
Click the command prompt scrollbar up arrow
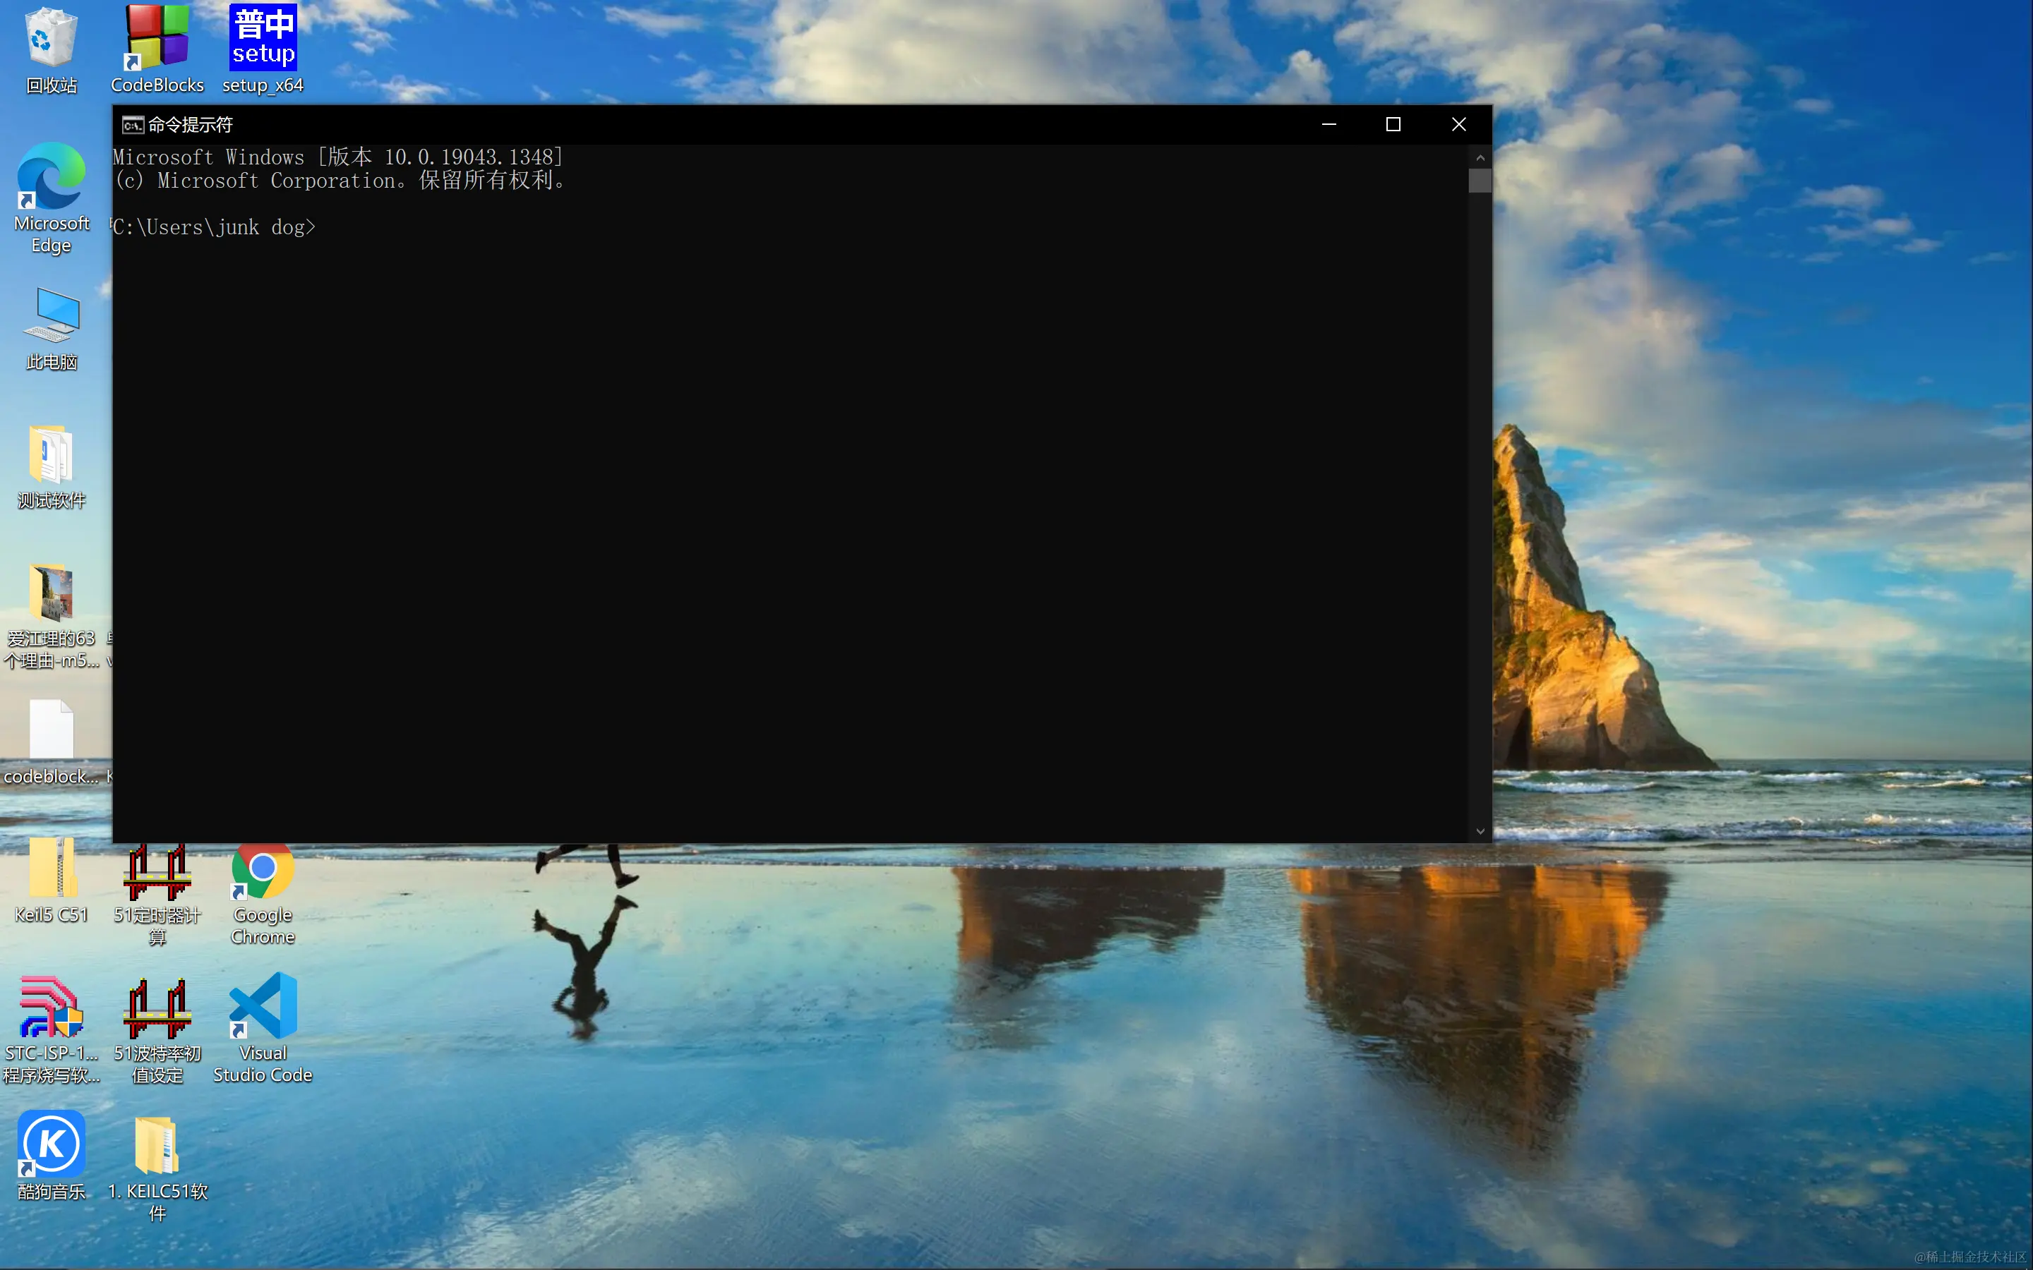(1480, 158)
